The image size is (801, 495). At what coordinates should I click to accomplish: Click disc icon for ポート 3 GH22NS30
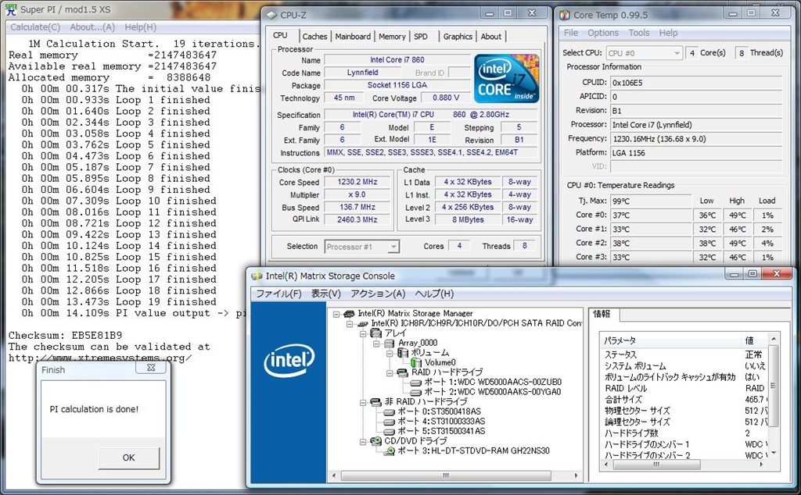[x=390, y=451]
